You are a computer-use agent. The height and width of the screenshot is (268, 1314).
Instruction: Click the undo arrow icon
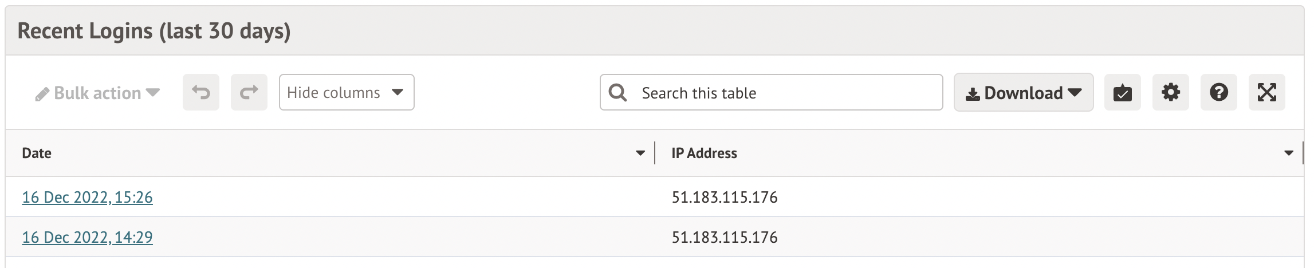pos(201,92)
